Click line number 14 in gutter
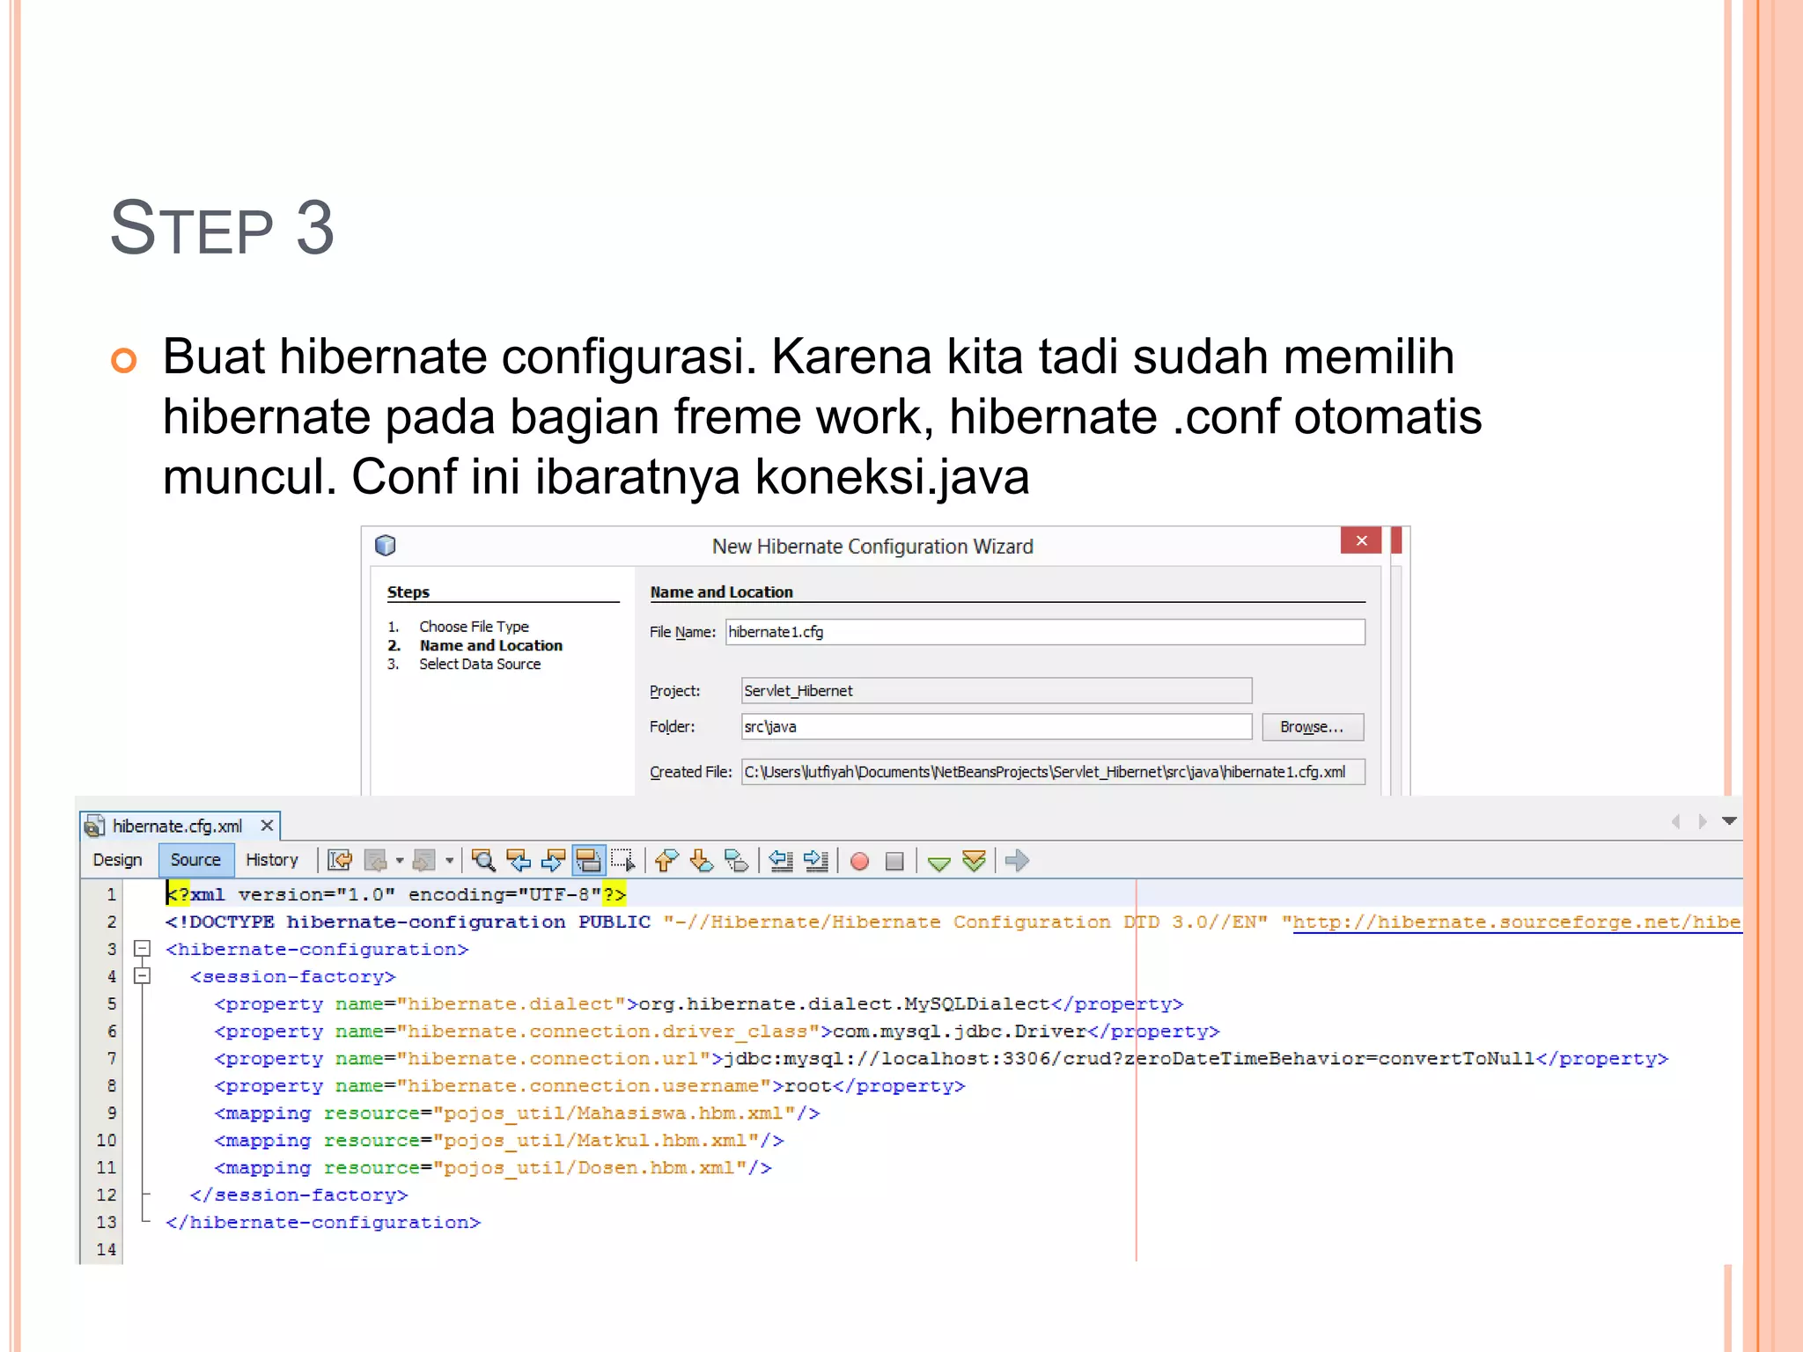Screen dimensions: 1803x1352 coord(106,1249)
